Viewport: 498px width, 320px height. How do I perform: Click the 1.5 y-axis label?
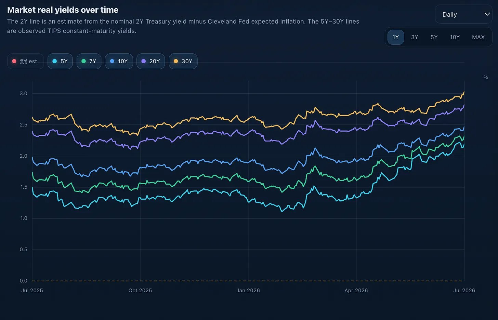pyautogui.click(x=24, y=187)
